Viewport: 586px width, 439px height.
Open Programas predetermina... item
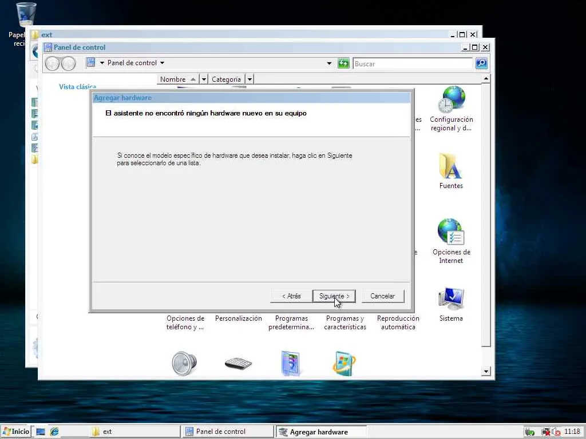click(x=291, y=322)
